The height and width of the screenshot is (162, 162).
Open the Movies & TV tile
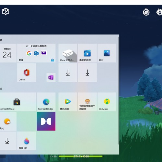(87, 53)
